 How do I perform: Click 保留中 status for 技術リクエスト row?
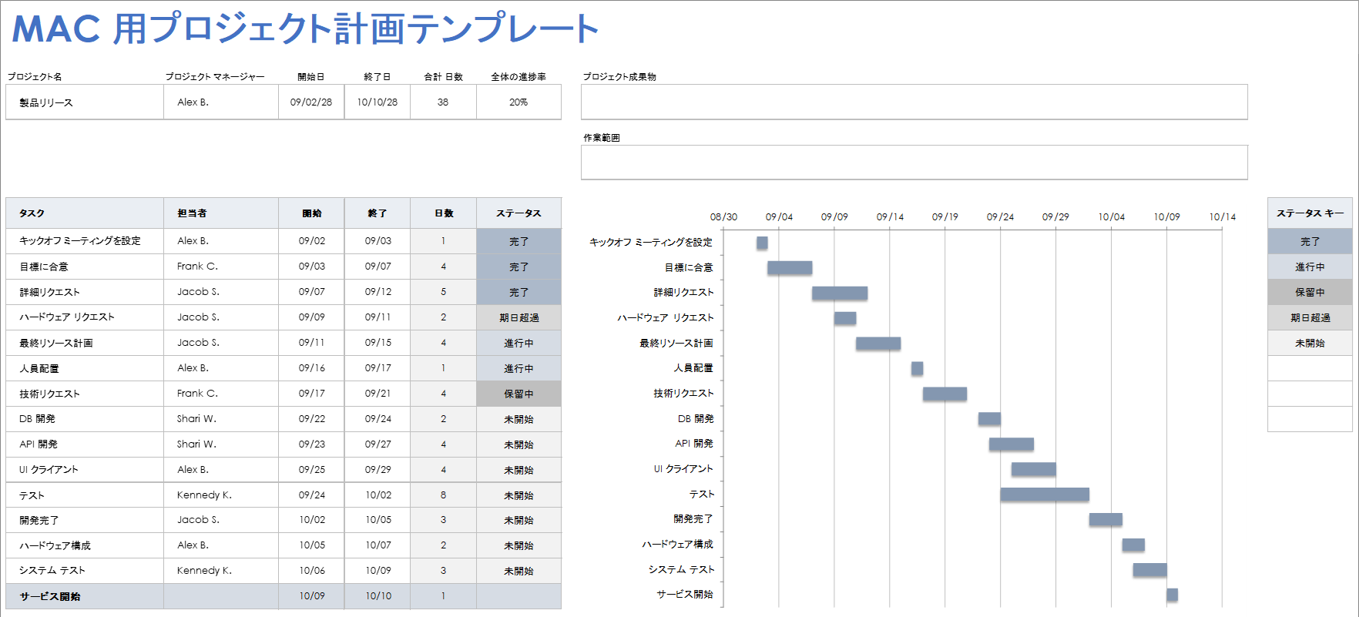click(518, 394)
